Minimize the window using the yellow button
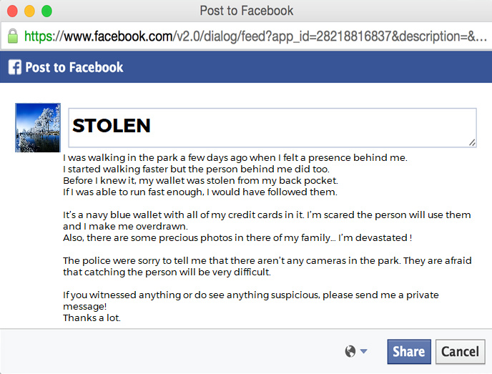The width and height of the screenshot is (492, 374). pyautogui.click(x=29, y=11)
